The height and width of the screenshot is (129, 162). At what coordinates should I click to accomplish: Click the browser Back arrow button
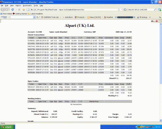click(3, 10)
